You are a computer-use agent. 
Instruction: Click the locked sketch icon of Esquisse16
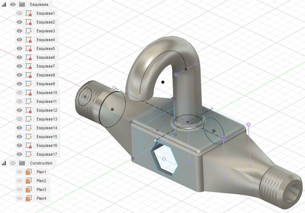click(29, 145)
